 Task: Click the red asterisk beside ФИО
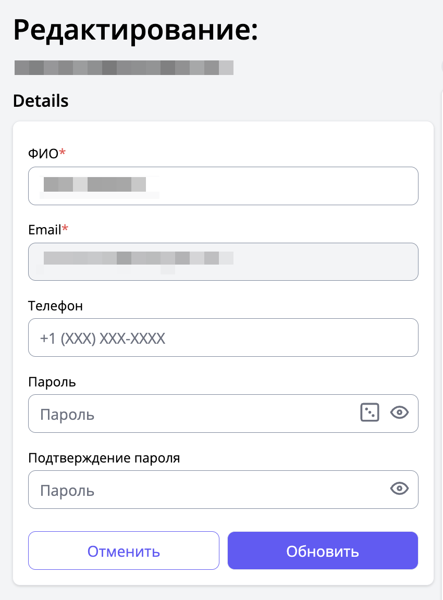click(x=63, y=152)
